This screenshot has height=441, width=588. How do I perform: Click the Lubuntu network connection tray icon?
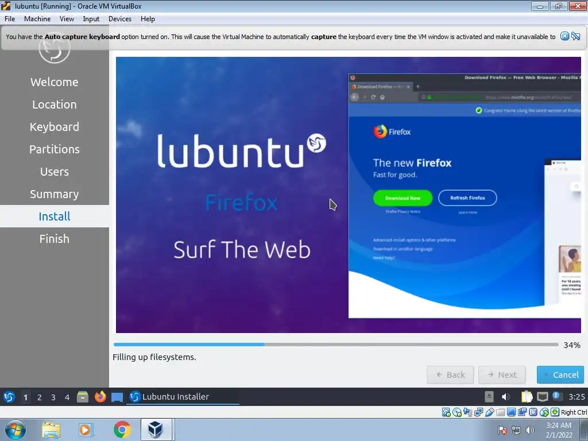542,397
